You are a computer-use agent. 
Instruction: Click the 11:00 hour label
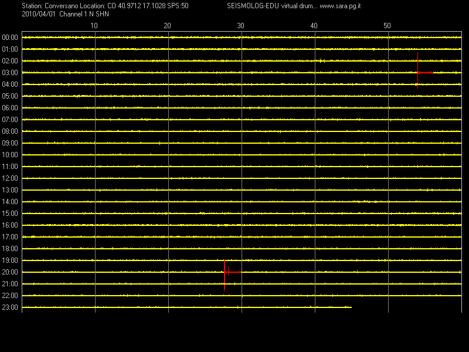pyautogui.click(x=10, y=167)
